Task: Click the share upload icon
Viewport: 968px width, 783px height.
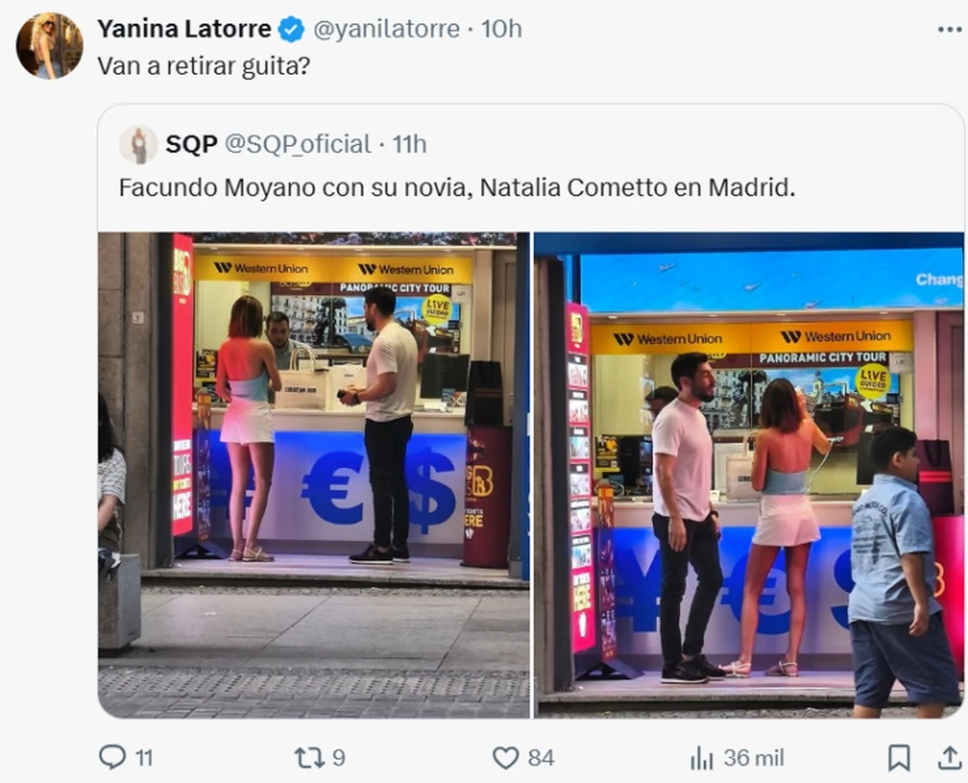Action: [x=949, y=758]
